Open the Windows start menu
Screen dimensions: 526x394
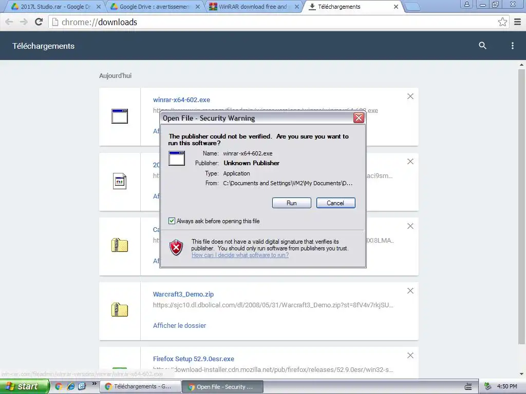coord(24,387)
